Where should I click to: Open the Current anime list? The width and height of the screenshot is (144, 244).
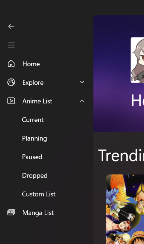click(x=33, y=120)
